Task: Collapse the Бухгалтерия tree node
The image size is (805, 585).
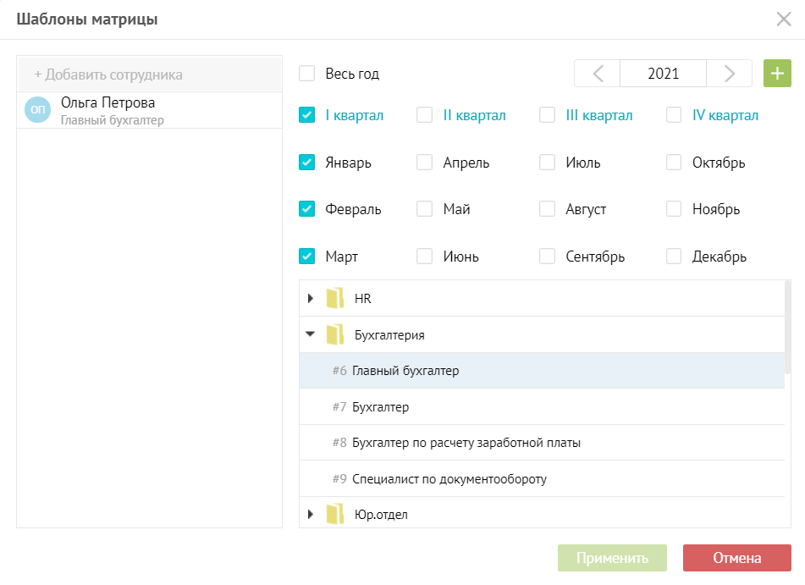Action: (311, 334)
